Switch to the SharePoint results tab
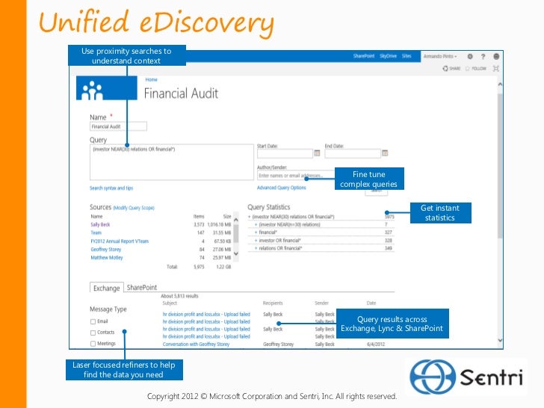 tap(142, 288)
